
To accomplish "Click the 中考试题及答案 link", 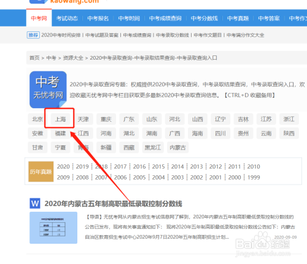I will tap(102, 35).
